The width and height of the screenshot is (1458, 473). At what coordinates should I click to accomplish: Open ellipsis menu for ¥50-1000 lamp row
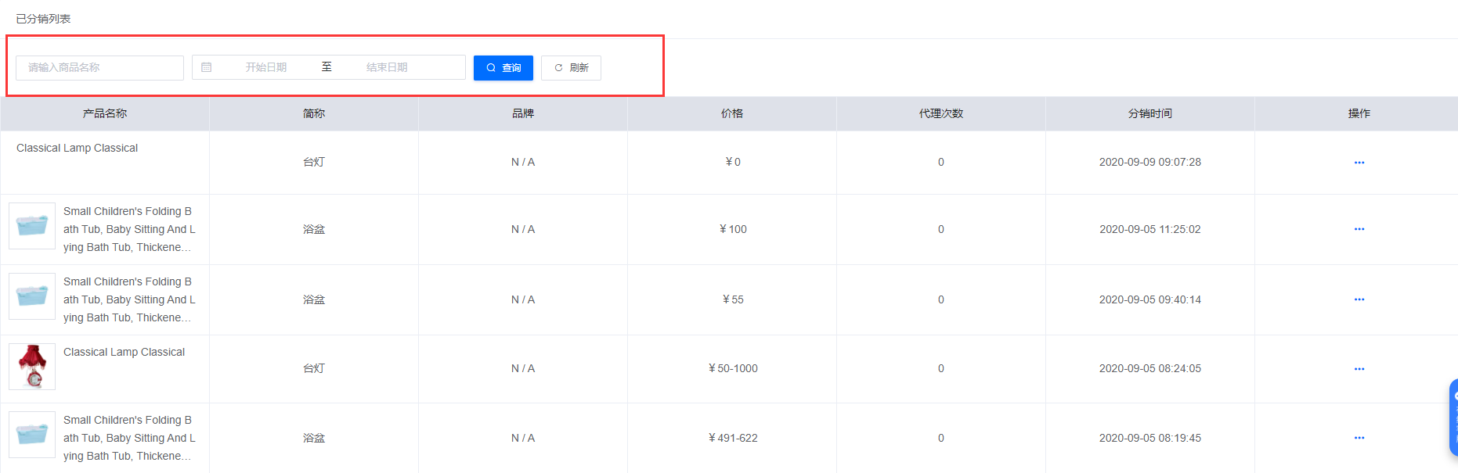1359,369
